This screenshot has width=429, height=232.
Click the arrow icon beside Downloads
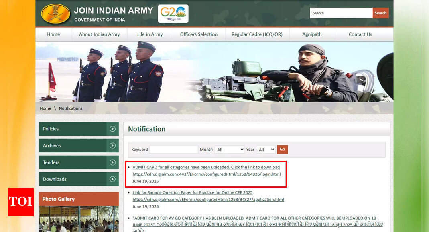[x=112, y=179]
